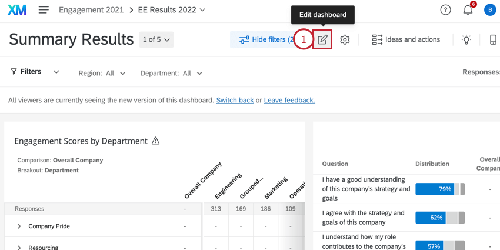Click the lightbulb icon
The image size is (500, 250).
[x=466, y=40]
